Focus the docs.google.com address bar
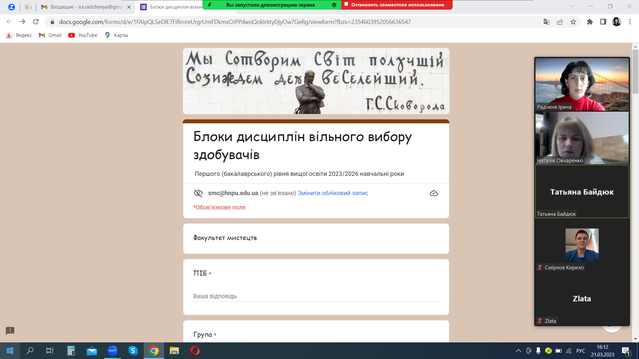Viewport: 639px width, 359px height. point(235,22)
